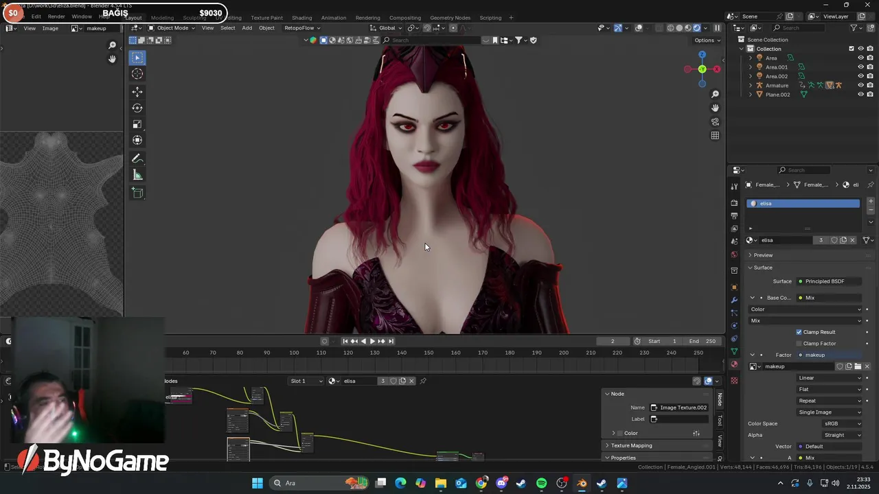Screen dimensions: 879x494
Task: Open Spotify from the taskbar
Action: pos(541,483)
